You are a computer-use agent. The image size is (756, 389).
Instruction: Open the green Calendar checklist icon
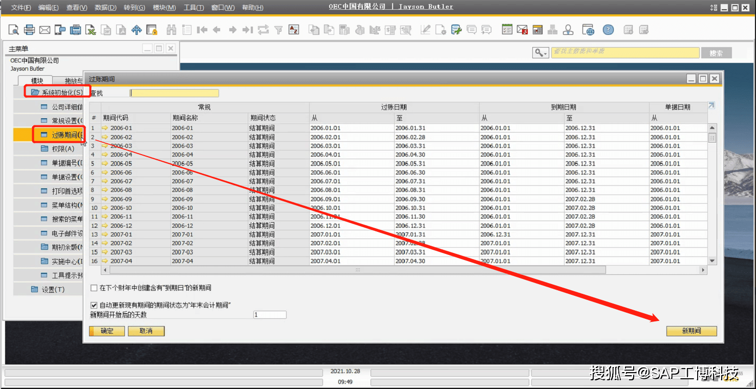[x=507, y=30]
